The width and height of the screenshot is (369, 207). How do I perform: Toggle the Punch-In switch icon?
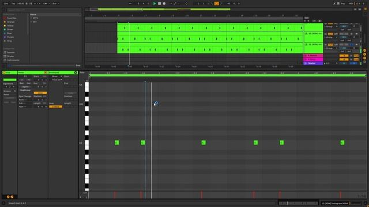pyautogui.click(x=212, y=3)
